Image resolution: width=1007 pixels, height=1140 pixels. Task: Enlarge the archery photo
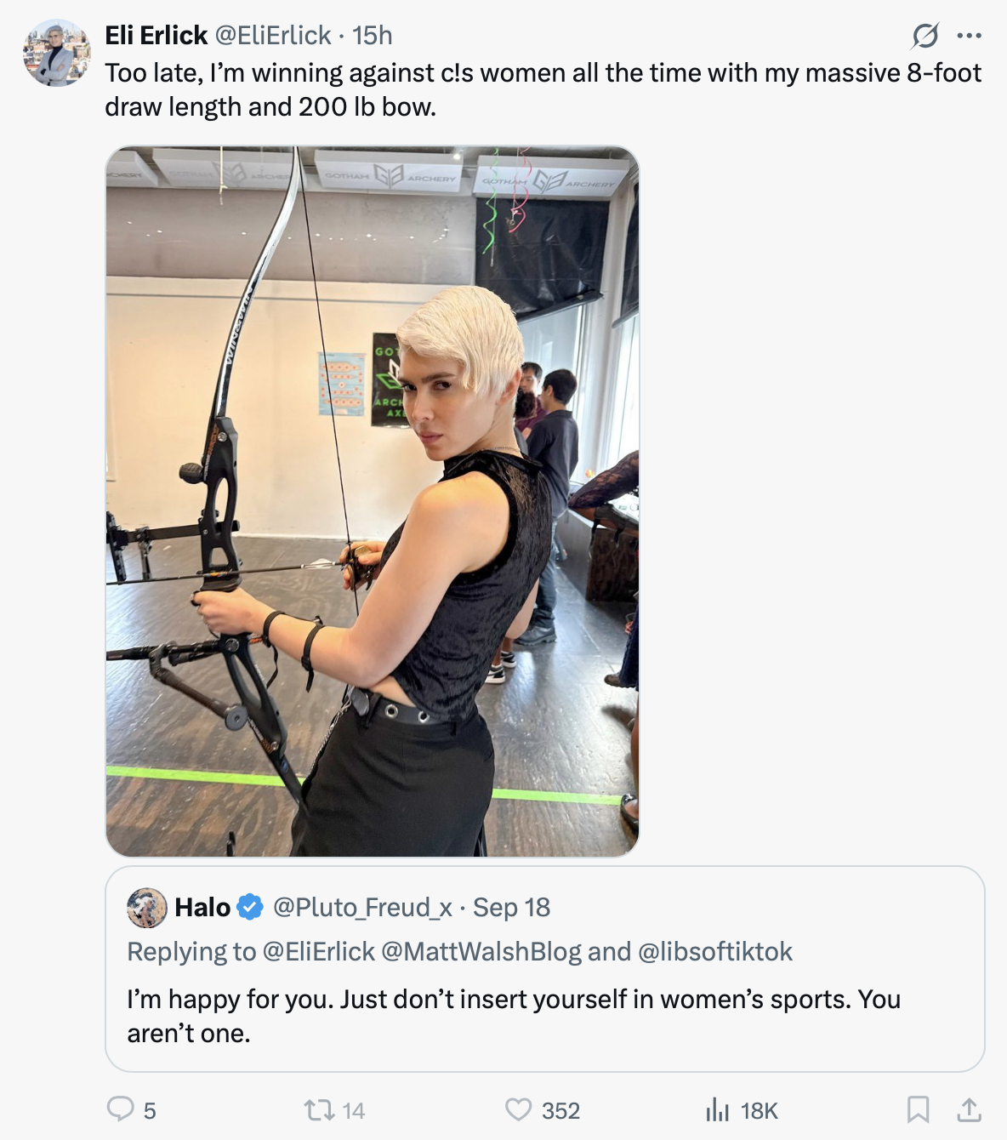pos(372,501)
